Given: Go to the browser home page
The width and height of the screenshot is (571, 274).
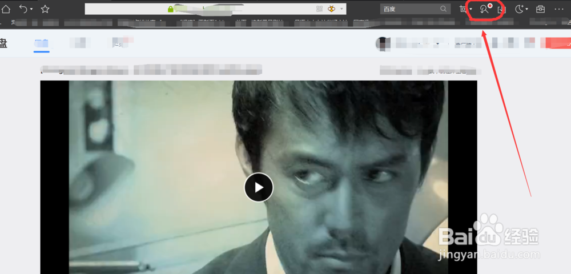Looking at the screenshot, I should coord(6,9).
